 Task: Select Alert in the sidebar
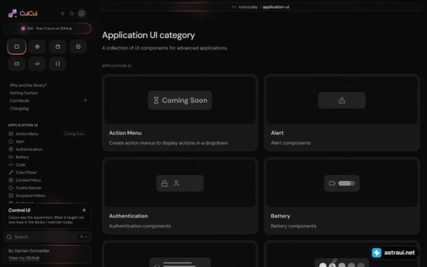pos(20,142)
